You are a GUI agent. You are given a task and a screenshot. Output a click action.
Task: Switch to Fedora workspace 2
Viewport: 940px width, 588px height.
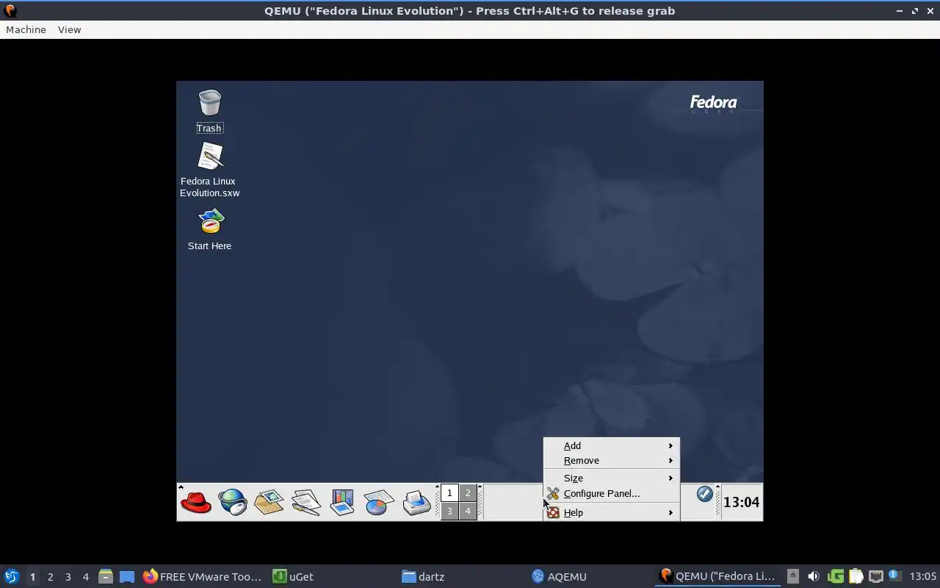click(x=468, y=493)
